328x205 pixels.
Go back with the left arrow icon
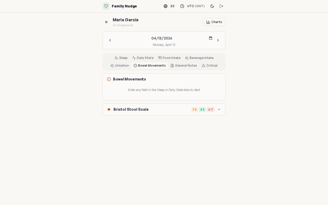[x=107, y=22]
